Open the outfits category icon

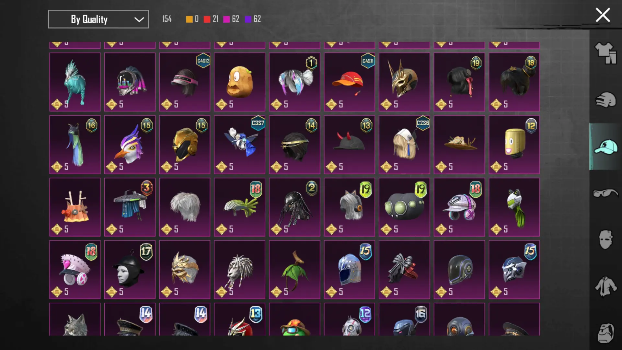tap(605, 53)
